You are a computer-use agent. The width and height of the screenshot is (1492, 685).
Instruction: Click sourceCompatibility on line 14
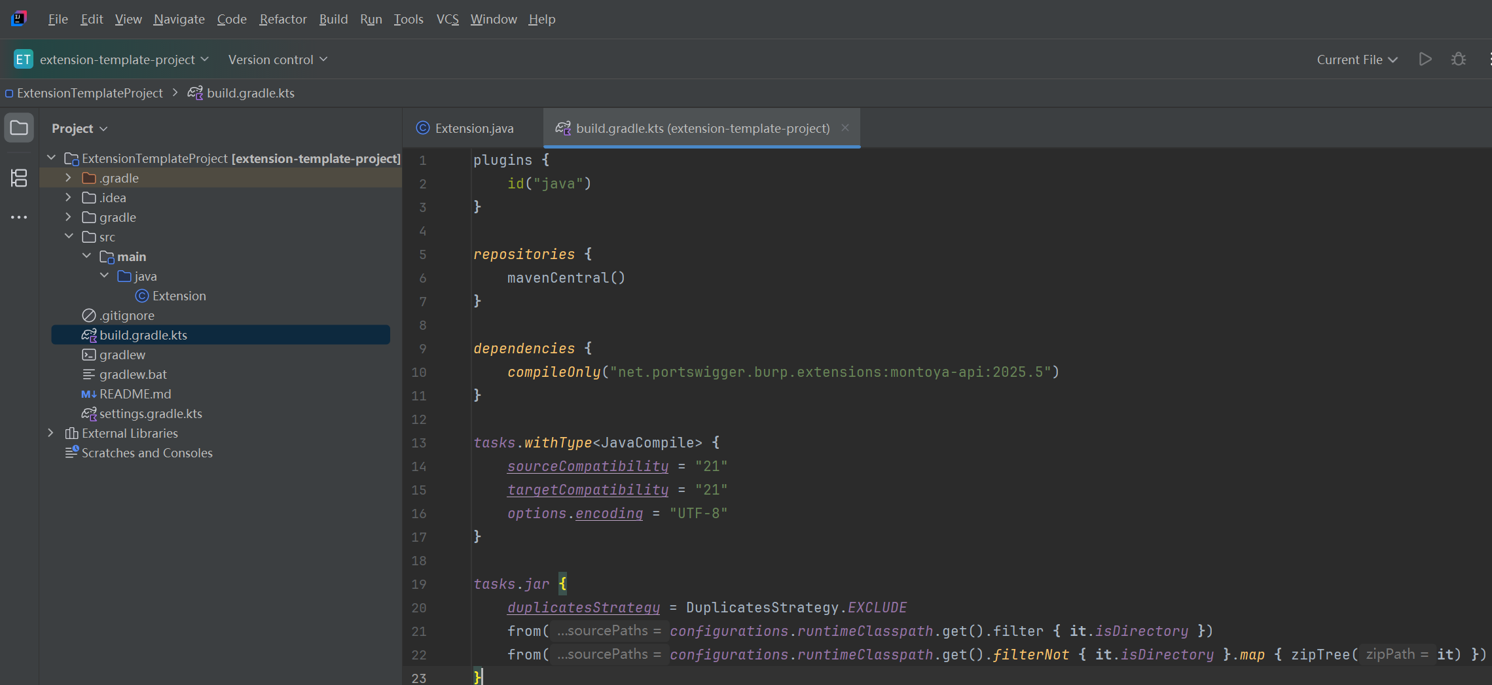pyautogui.click(x=588, y=466)
